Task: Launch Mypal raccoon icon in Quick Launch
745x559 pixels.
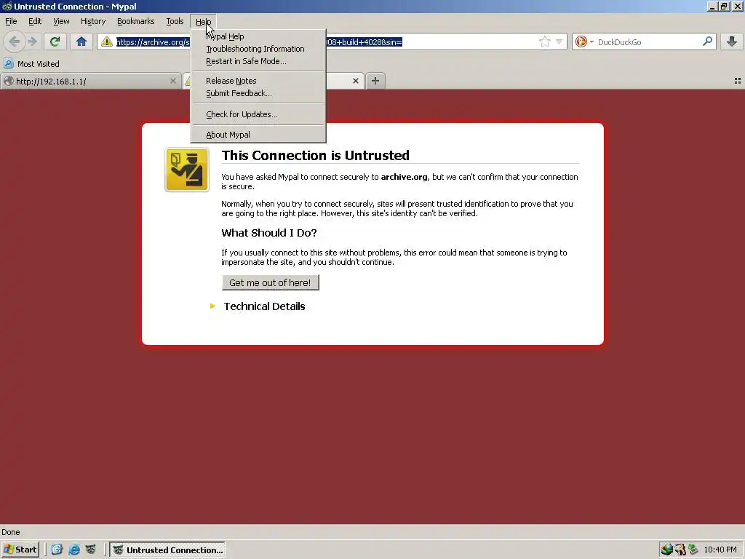Action: pos(90,550)
